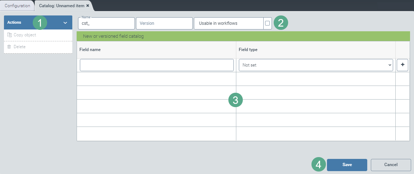
Task: Focus the Name input field
Action: [x=106, y=23]
